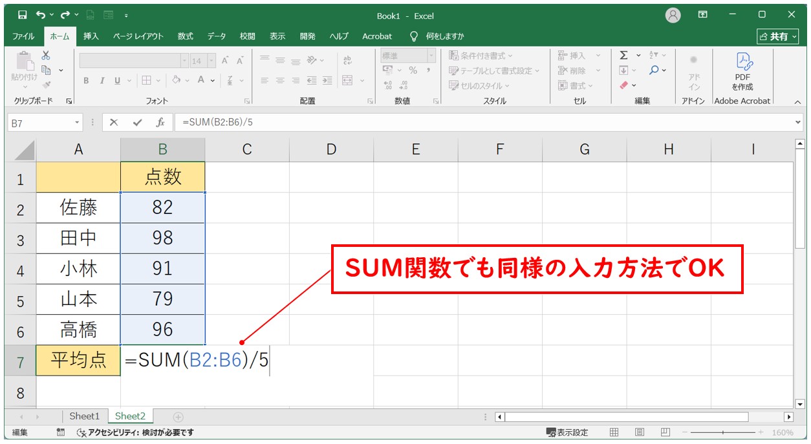Open the 表示 (View) tab
This screenshot has height=444, width=811.
277,36
